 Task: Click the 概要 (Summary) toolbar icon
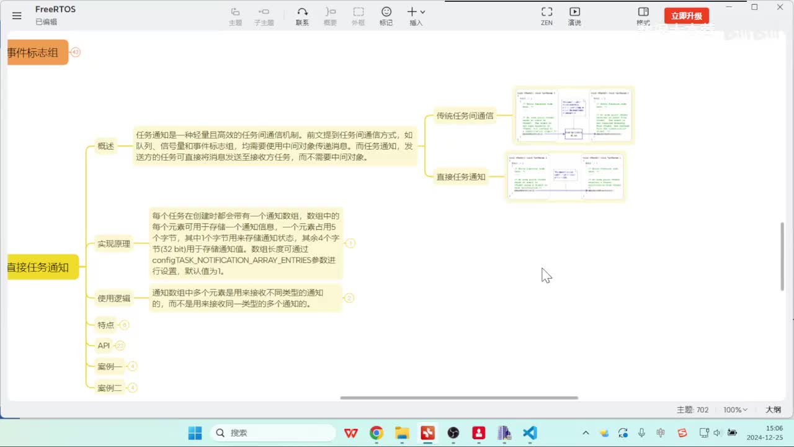pos(331,17)
